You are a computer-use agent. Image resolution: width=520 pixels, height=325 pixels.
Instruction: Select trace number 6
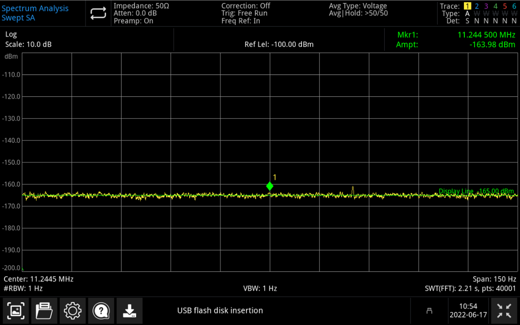(514, 6)
